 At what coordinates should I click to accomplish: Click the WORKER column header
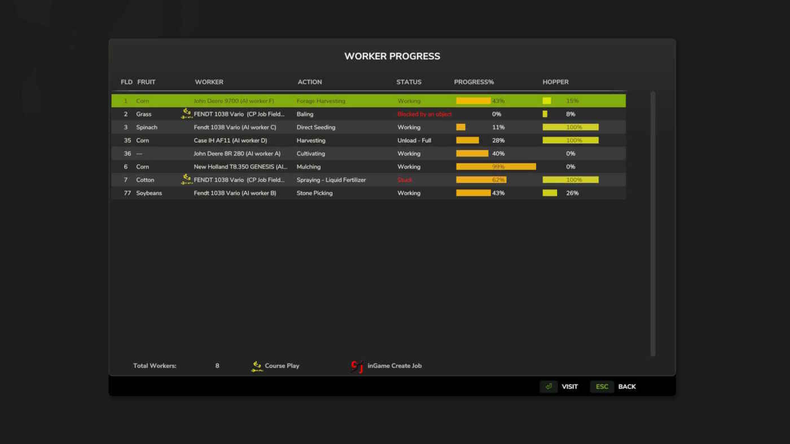209,82
